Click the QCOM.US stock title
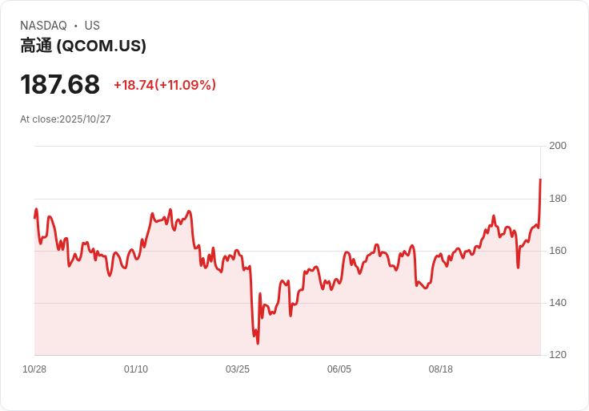Image resolution: width=589 pixels, height=411 pixels. point(83,46)
